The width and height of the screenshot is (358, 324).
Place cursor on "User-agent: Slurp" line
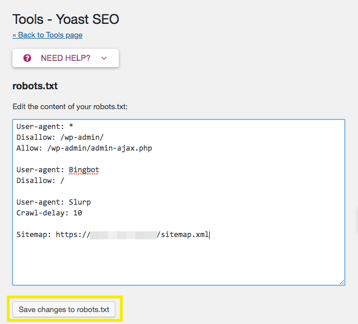tap(53, 202)
